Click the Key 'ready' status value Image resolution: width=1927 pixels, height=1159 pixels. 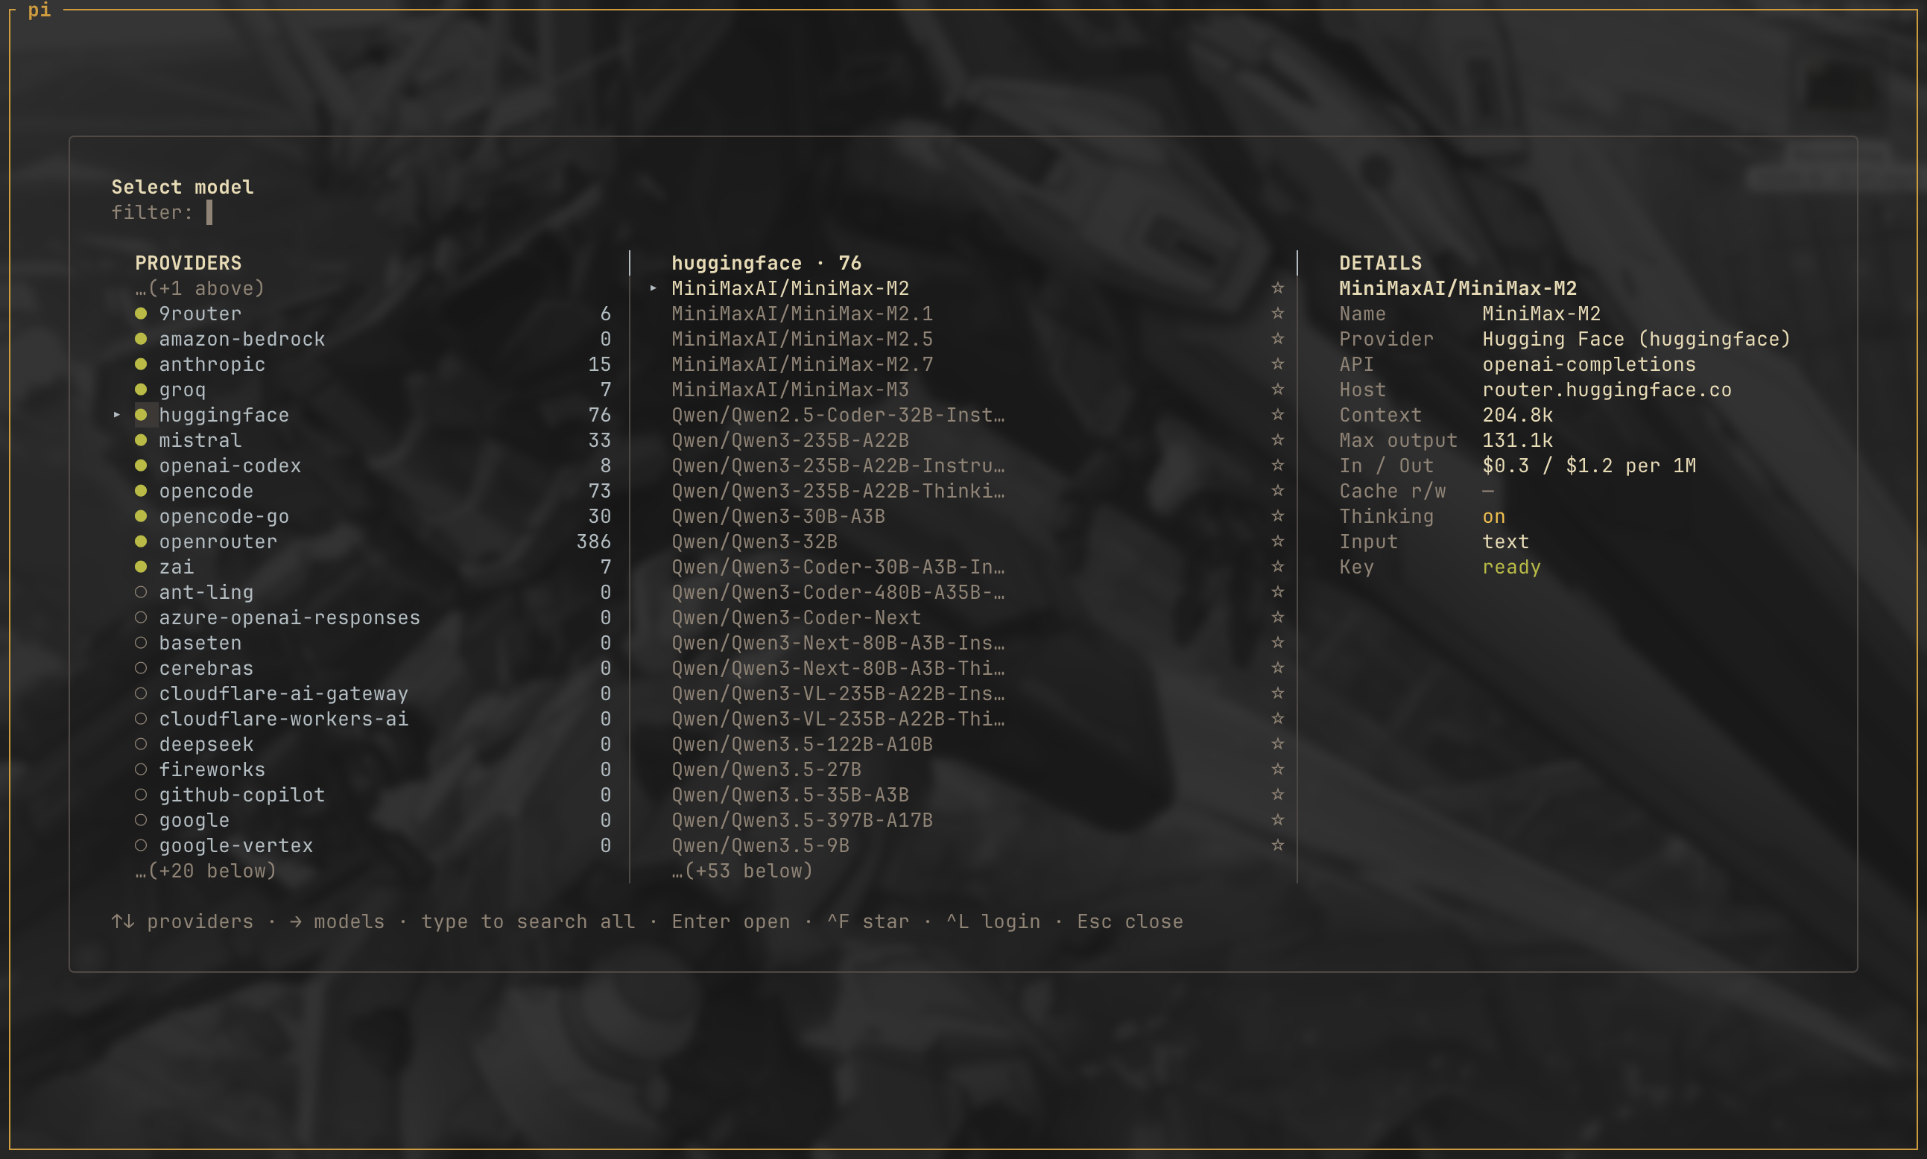click(1511, 567)
